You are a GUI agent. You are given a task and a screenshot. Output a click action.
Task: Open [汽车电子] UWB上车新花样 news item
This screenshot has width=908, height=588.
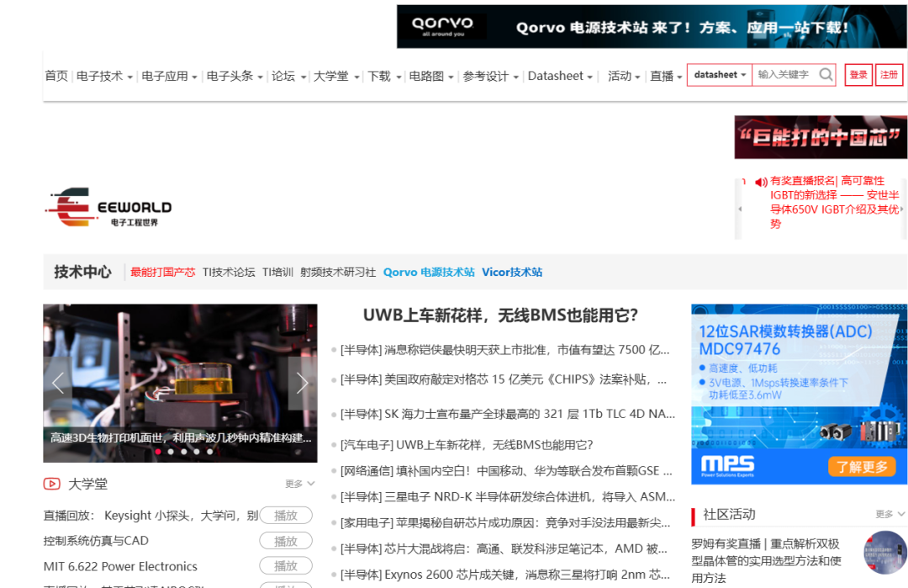(467, 445)
